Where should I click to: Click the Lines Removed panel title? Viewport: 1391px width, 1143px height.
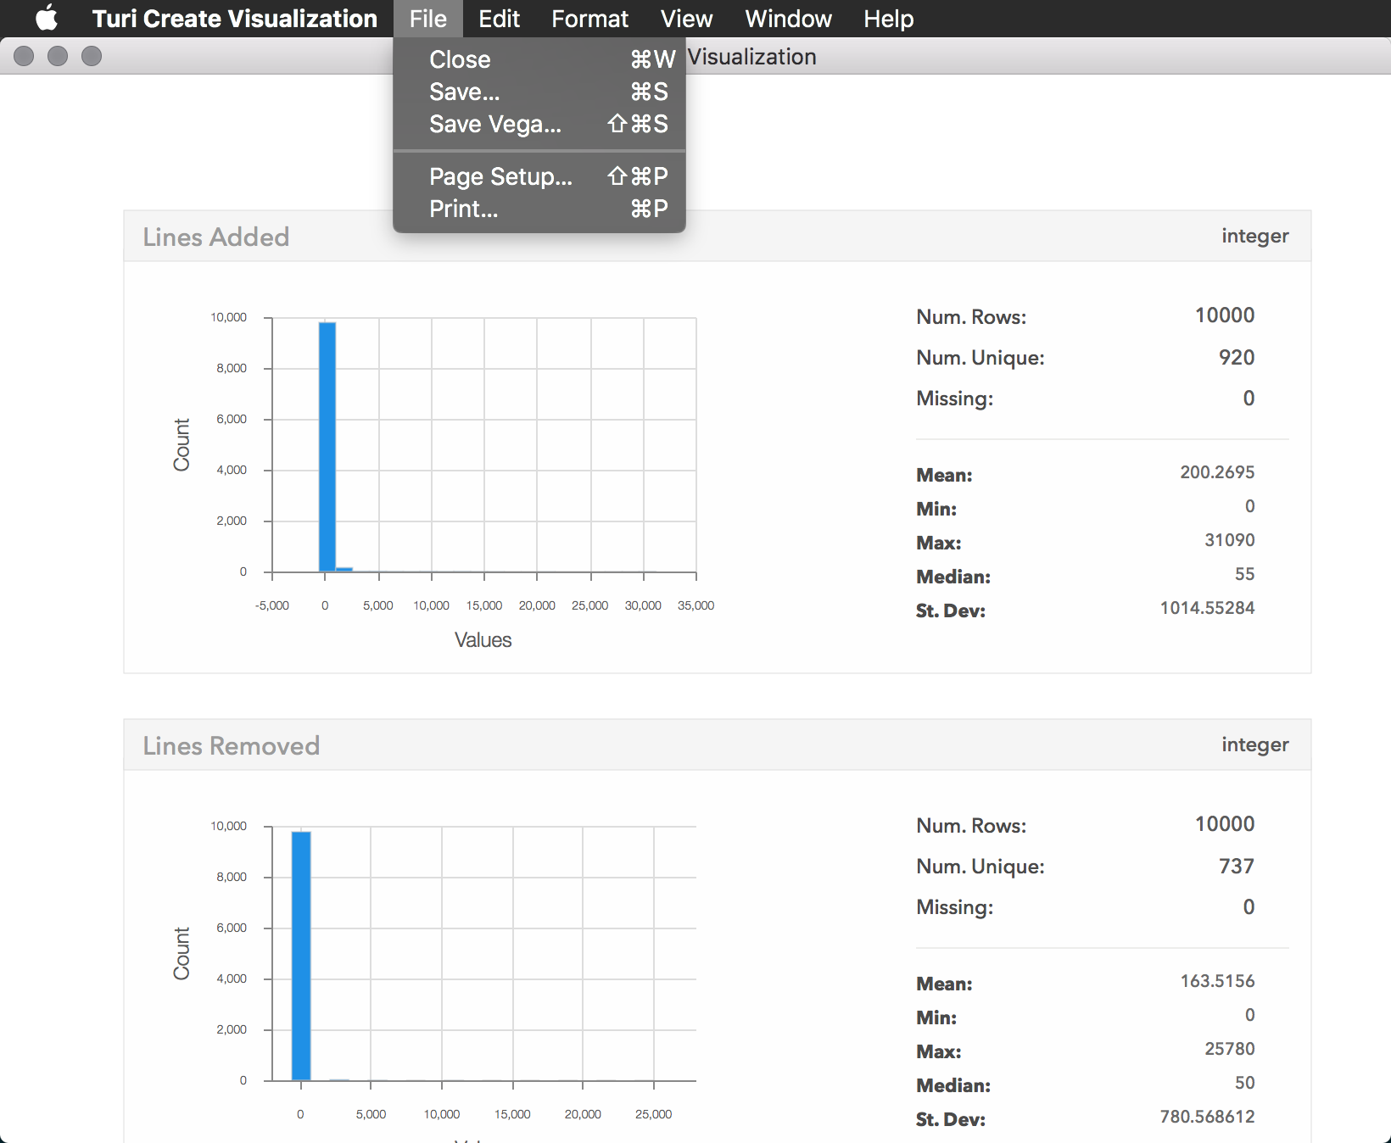[x=231, y=745]
